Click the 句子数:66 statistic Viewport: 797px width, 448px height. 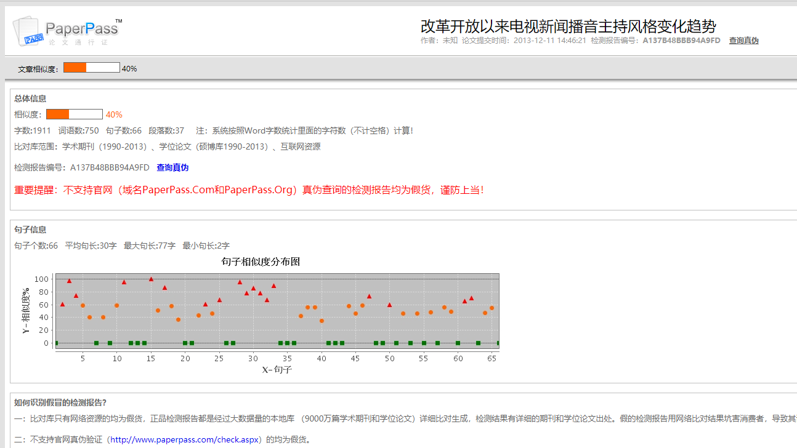(124, 130)
